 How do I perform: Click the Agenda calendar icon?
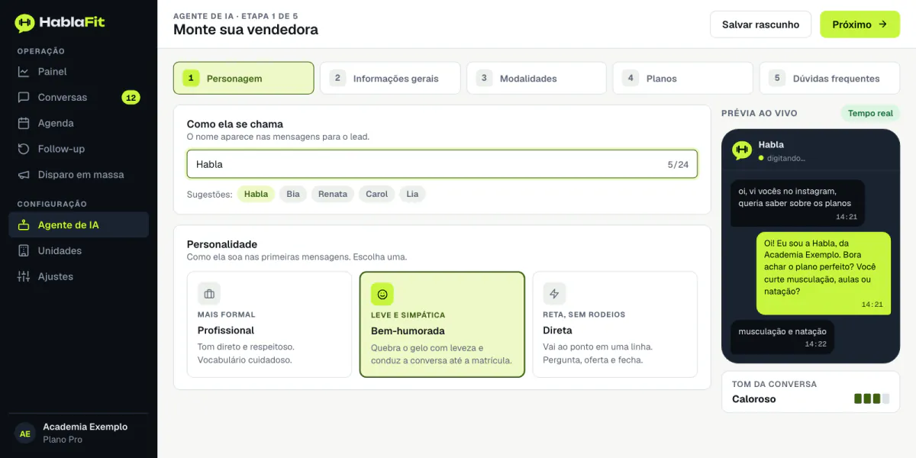pos(24,123)
